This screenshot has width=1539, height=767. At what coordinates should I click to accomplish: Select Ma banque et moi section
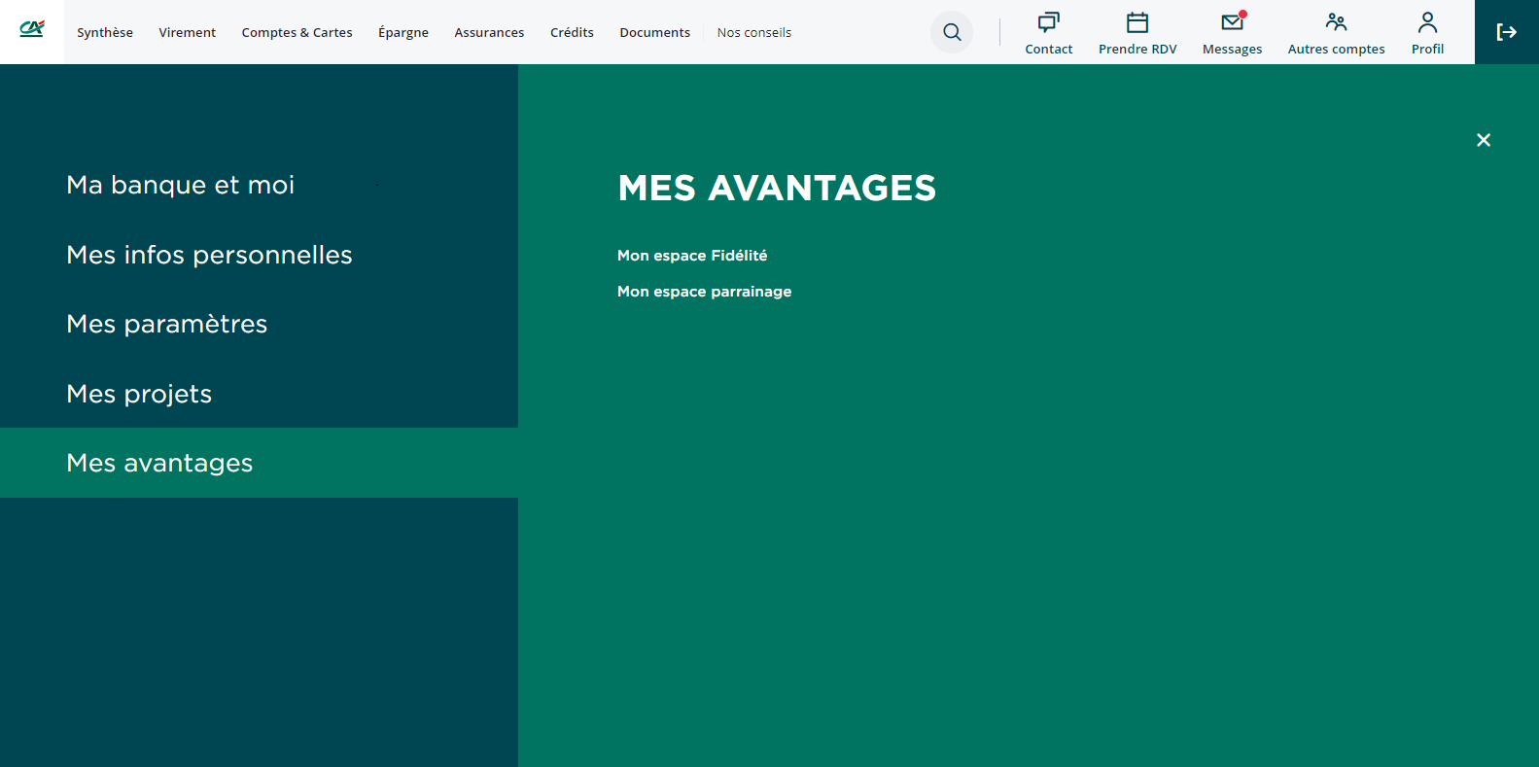(x=181, y=185)
